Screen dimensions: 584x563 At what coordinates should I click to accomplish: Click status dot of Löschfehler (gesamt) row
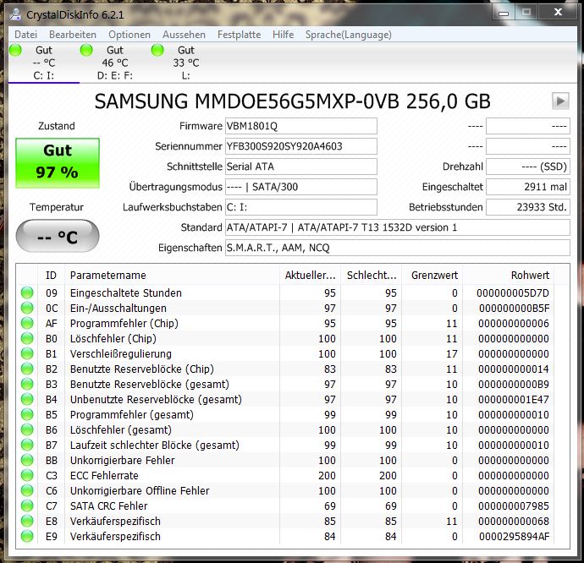(x=27, y=429)
